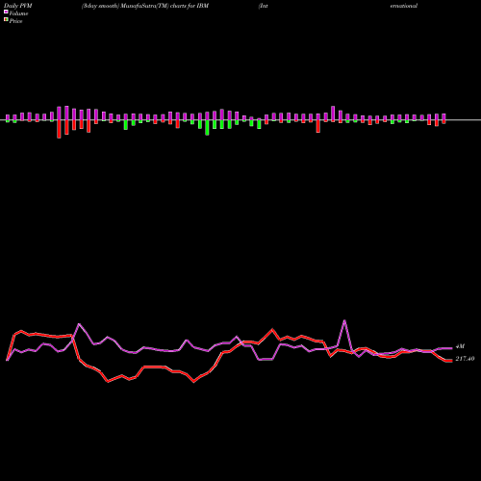Click the lowest point of red price line
This screenshot has height=481, width=481.
193,382
